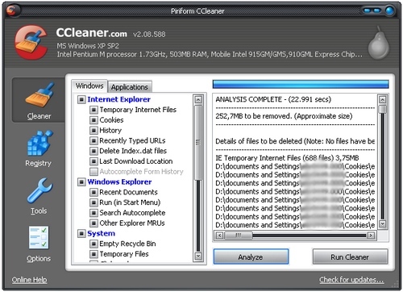Click IE Temporary Internet Files 688 files line

tap(287, 158)
